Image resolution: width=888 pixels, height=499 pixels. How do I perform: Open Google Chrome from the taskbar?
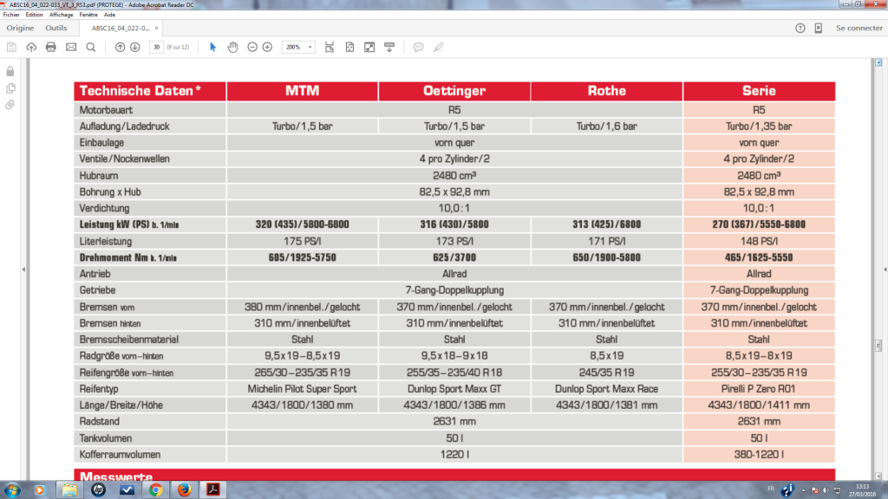coord(155,489)
